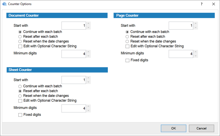
Task: Decrease Page Counter Minimum digits value
Action: [196, 56]
